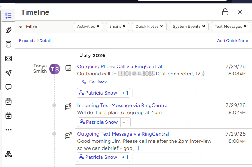This screenshot has height=167, width=252.
Task: Expand the +1 contacts under outgoing text message
Action: pos(125,157)
